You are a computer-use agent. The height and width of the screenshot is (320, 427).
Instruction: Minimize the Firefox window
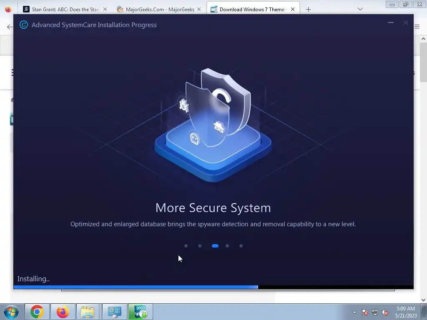[x=392, y=5]
